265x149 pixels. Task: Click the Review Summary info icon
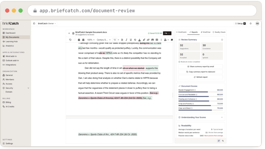[222, 40]
